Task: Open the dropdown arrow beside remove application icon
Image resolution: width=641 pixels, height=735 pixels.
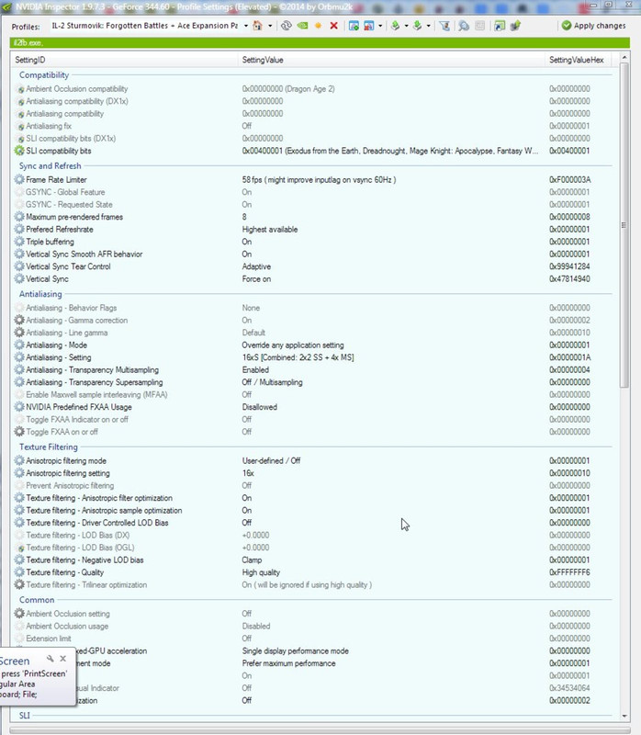Action: (x=380, y=26)
